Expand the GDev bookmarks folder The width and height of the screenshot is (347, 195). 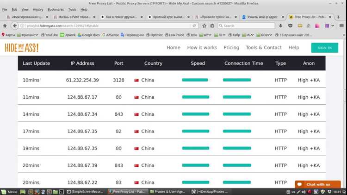click(x=264, y=35)
